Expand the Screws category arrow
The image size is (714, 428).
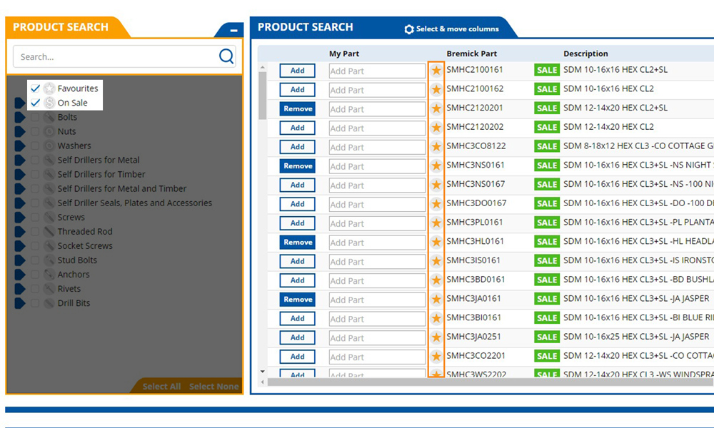19,217
